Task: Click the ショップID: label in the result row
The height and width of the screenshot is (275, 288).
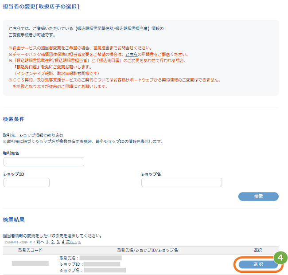Action: 71,264
